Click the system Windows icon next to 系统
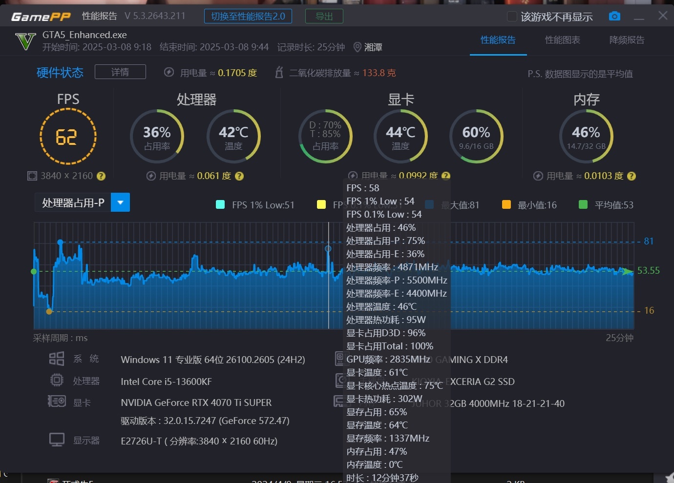Viewport: 674px width, 483px height. 57,359
